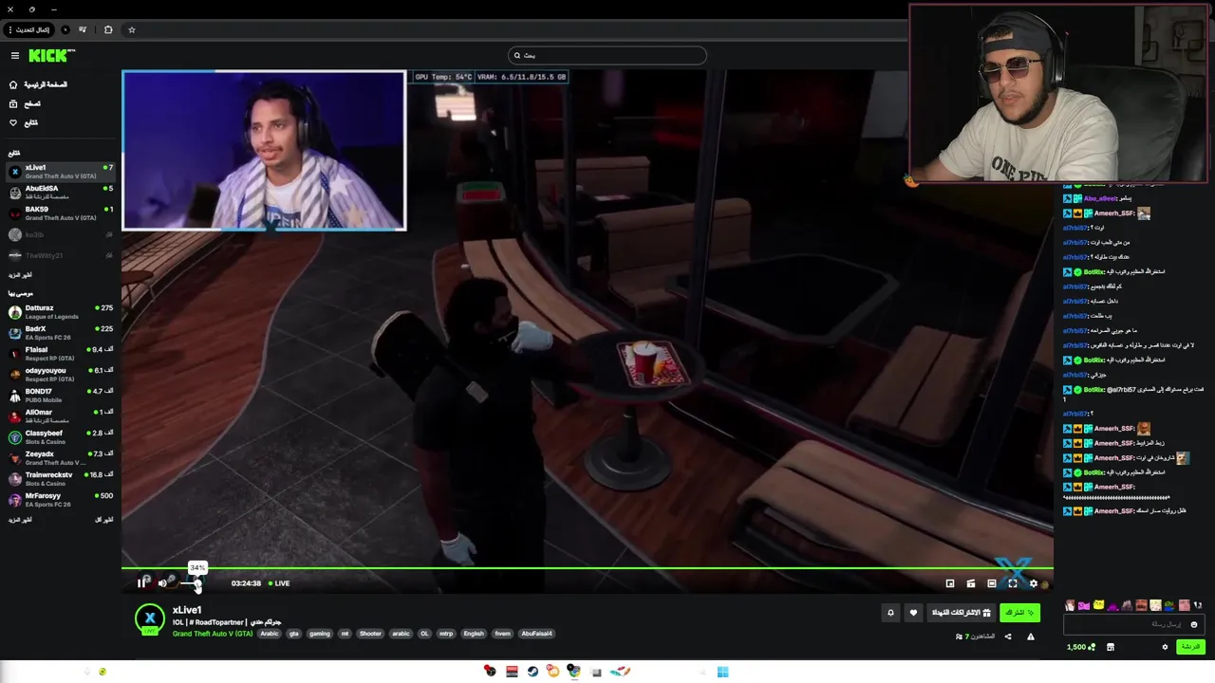The image size is (1215, 683).
Task: Select the fivem tag
Action: click(502, 634)
